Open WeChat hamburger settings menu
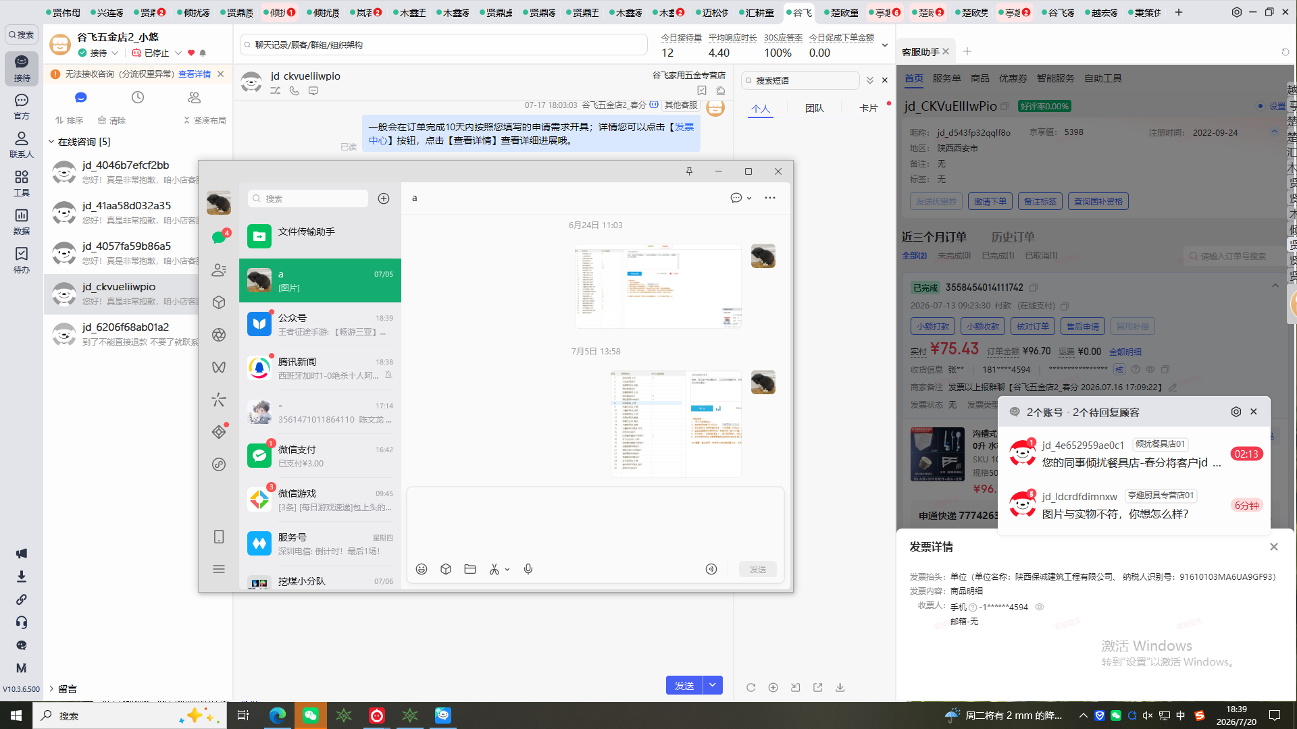 pos(219,569)
